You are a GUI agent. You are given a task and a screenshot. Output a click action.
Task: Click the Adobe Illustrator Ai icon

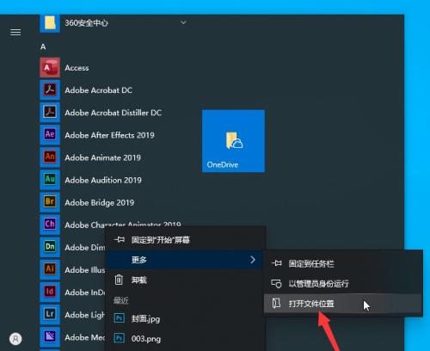(x=50, y=269)
